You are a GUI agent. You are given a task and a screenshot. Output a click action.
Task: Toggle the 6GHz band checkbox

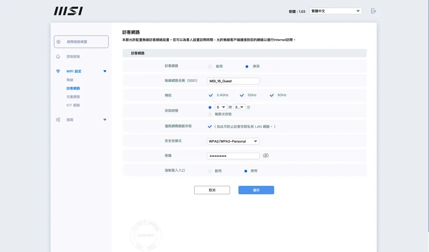tap(272, 95)
